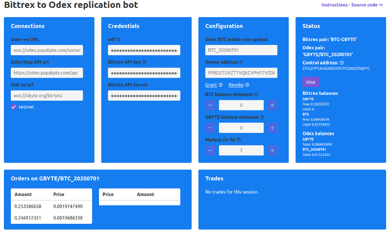392x238 pixels.
Task: Click the Orders on GBYTE/BTC_20200701 heading
Action: (55, 178)
